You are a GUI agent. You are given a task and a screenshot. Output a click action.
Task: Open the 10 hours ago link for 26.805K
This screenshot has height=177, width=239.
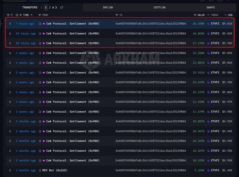(x=26, y=33)
